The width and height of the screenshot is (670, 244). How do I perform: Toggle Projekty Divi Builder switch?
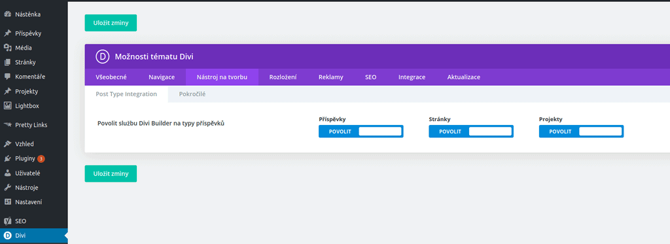click(x=582, y=131)
